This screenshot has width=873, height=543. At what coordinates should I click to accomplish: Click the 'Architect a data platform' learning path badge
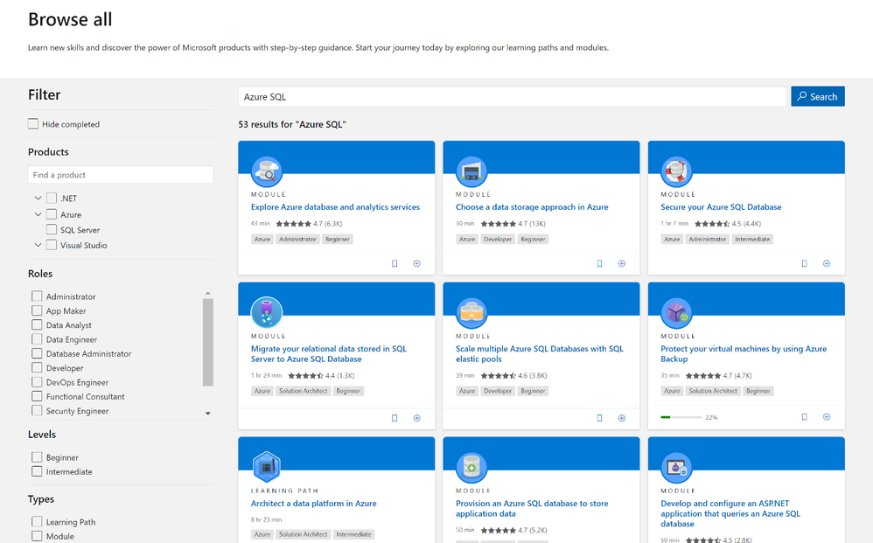tap(267, 467)
